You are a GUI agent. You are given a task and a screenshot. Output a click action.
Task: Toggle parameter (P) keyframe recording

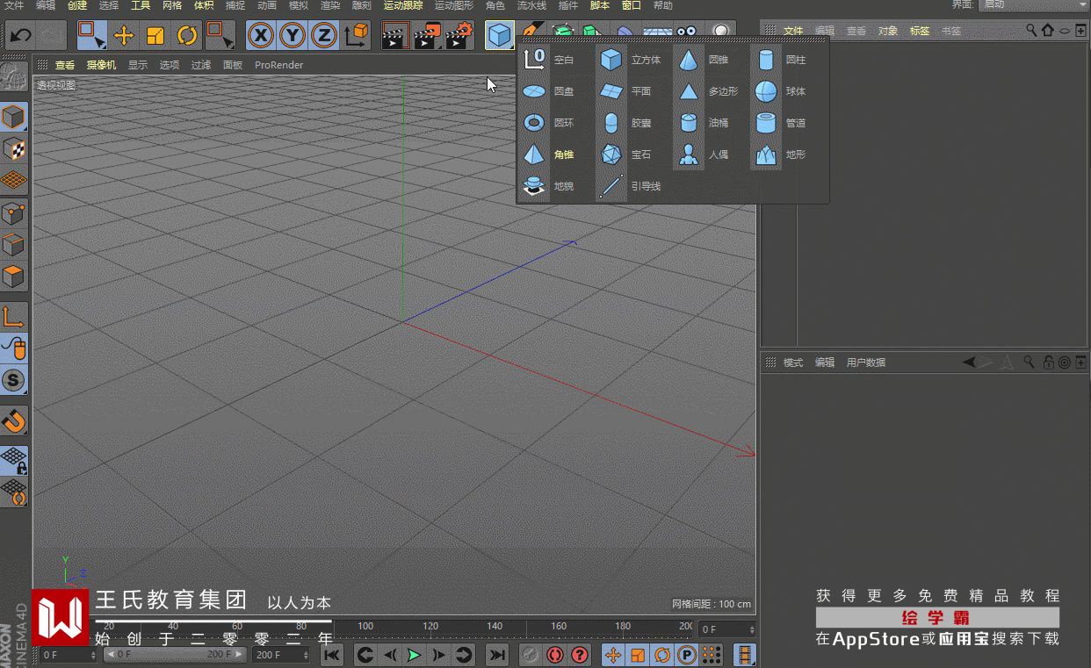pyautogui.click(x=687, y=655)
